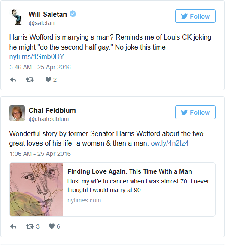Open the article card sketch thumbnail

click(x=36, y=189)
